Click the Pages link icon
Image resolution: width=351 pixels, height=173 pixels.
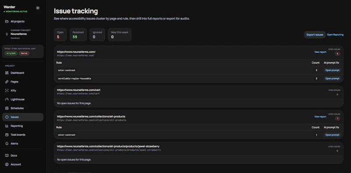click(7, 81)
